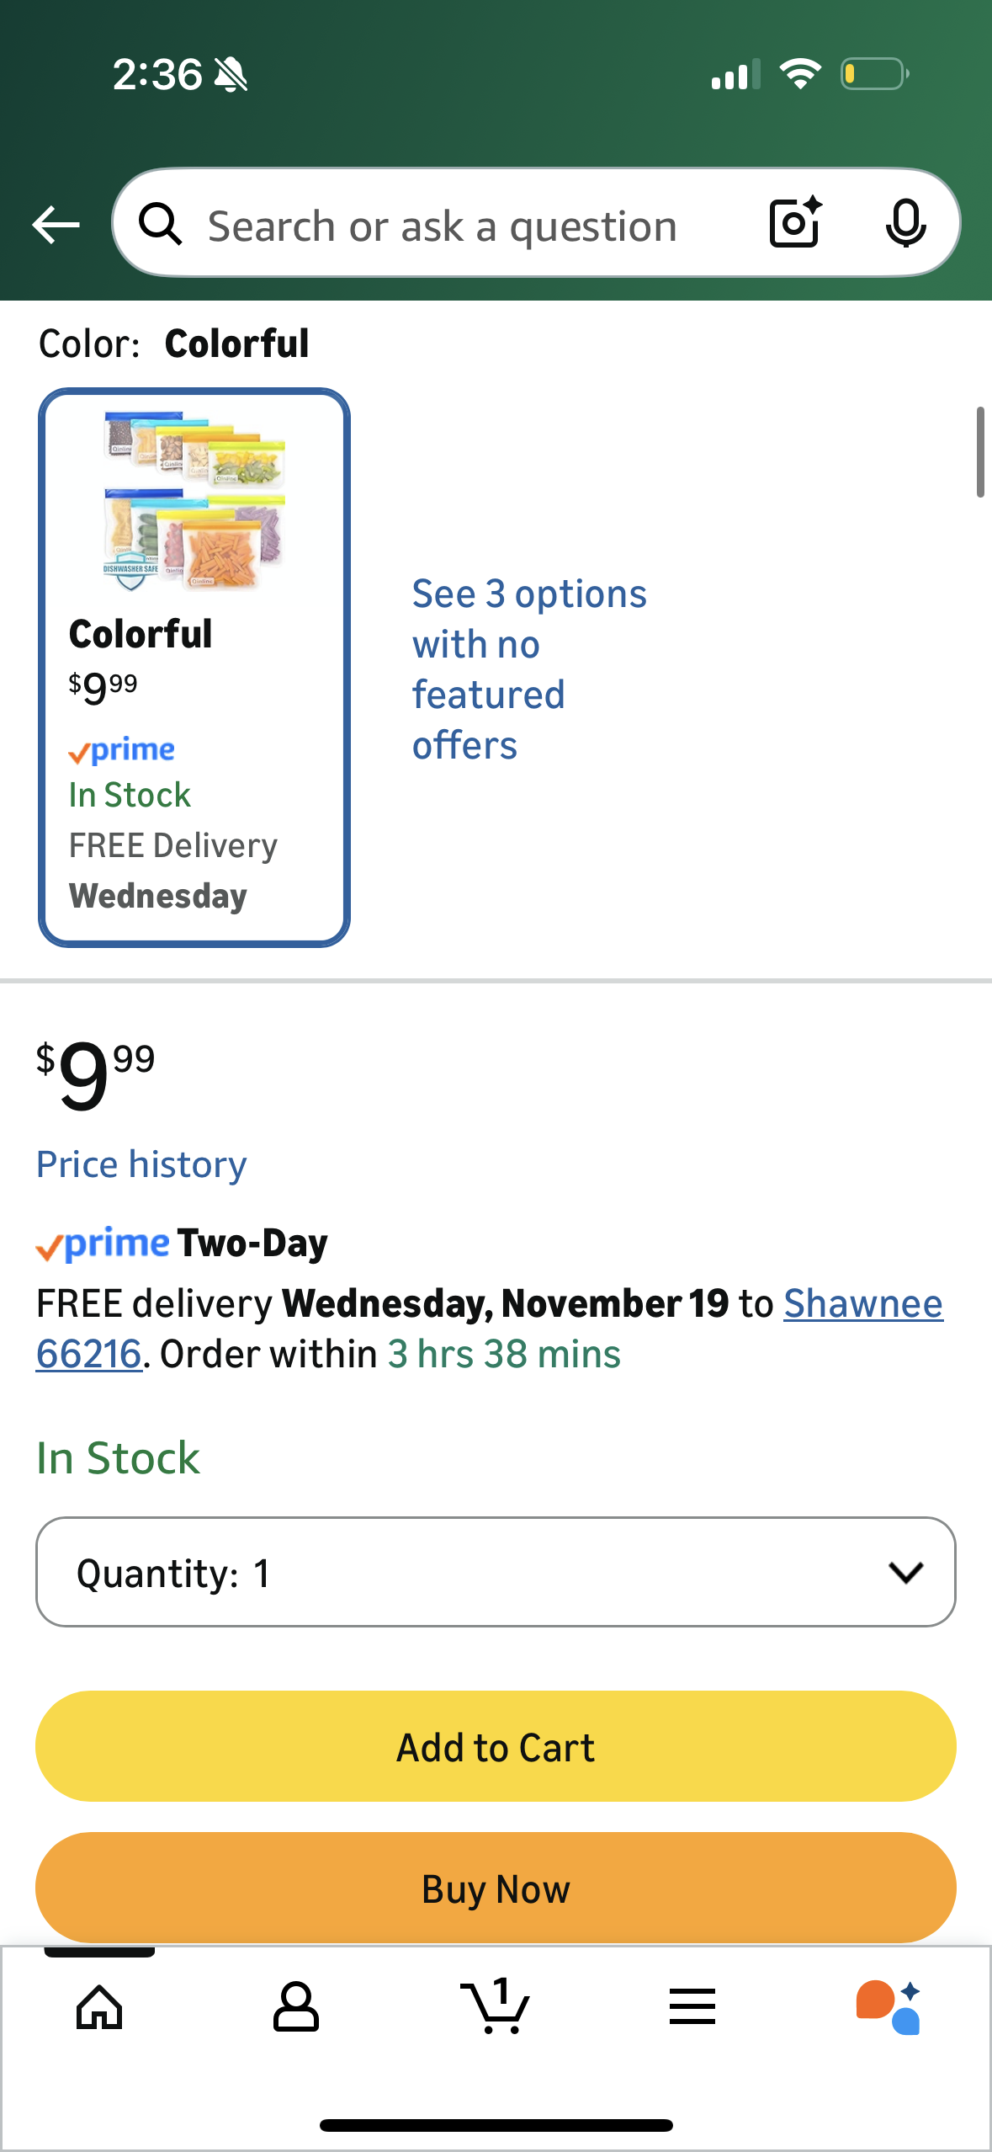This screenshot has height=2152, width=992.
Task: Expand the Quantity dropdown
Action: tap(496, 1572)
